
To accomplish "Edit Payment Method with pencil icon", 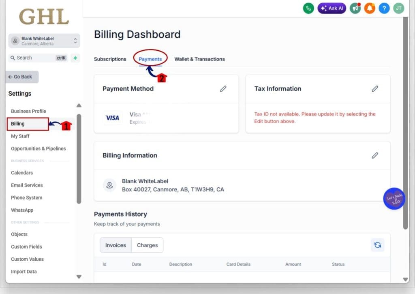I will [223, 89].
